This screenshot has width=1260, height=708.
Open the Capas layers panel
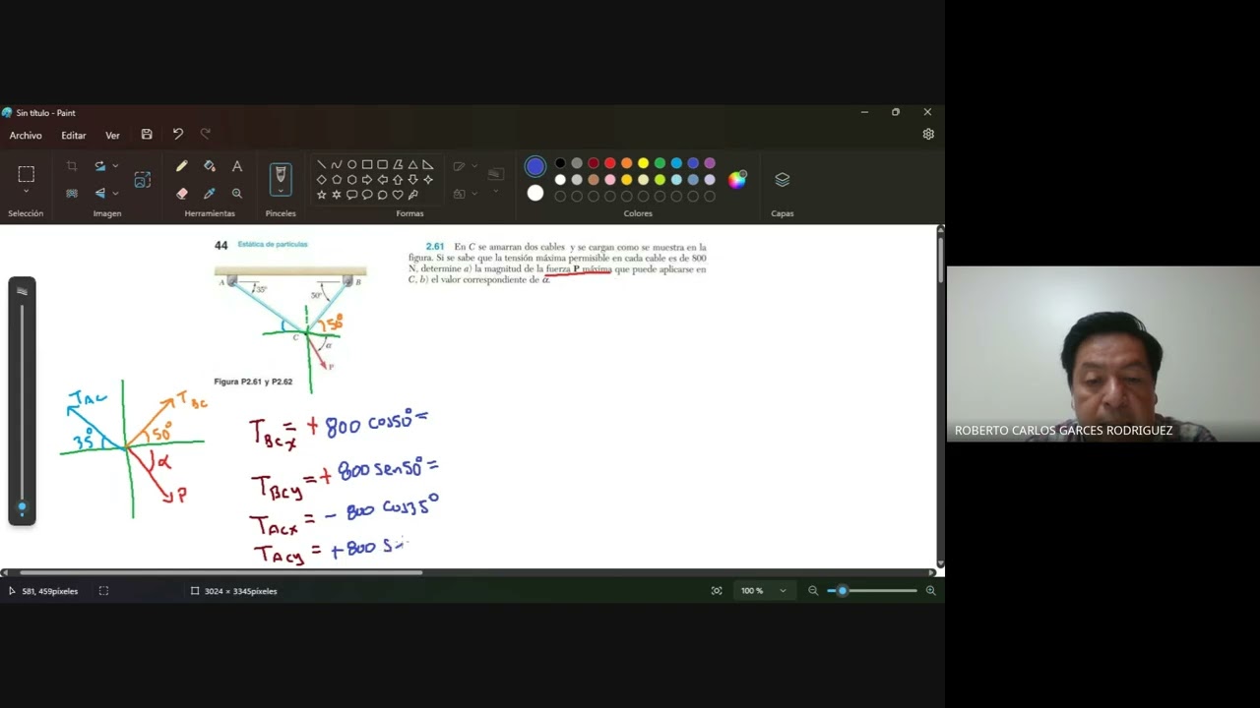pyautogui.click(x=783, y=179)
